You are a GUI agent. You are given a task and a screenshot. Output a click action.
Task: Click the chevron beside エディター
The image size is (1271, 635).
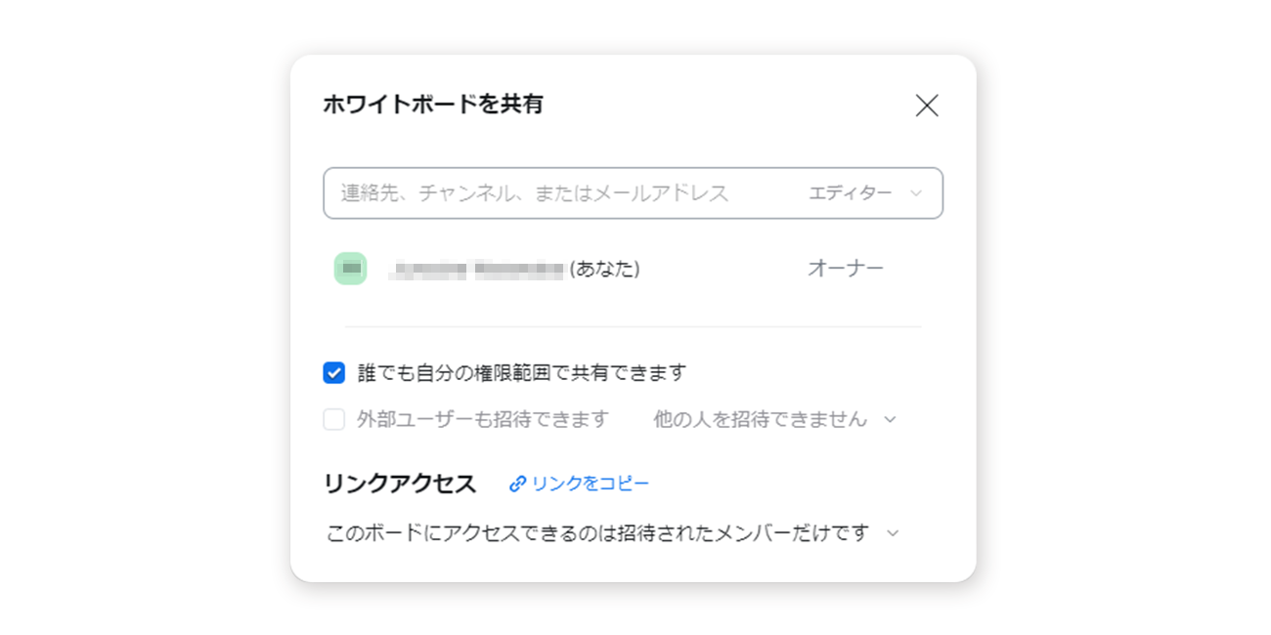(916, 193)
